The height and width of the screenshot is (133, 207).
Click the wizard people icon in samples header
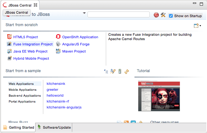point(113,71)
